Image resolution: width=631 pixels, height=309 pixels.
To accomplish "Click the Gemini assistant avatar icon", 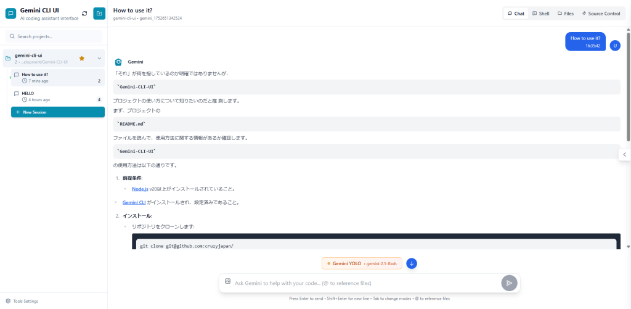I will pos(118,62).
